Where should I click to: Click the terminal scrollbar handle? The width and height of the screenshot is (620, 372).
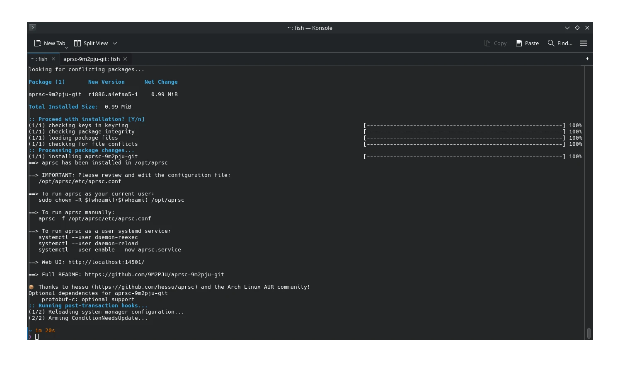point(589,333)
